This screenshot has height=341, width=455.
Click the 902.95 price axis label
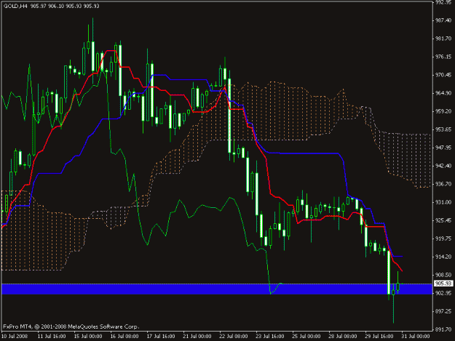tap(443, 293)
